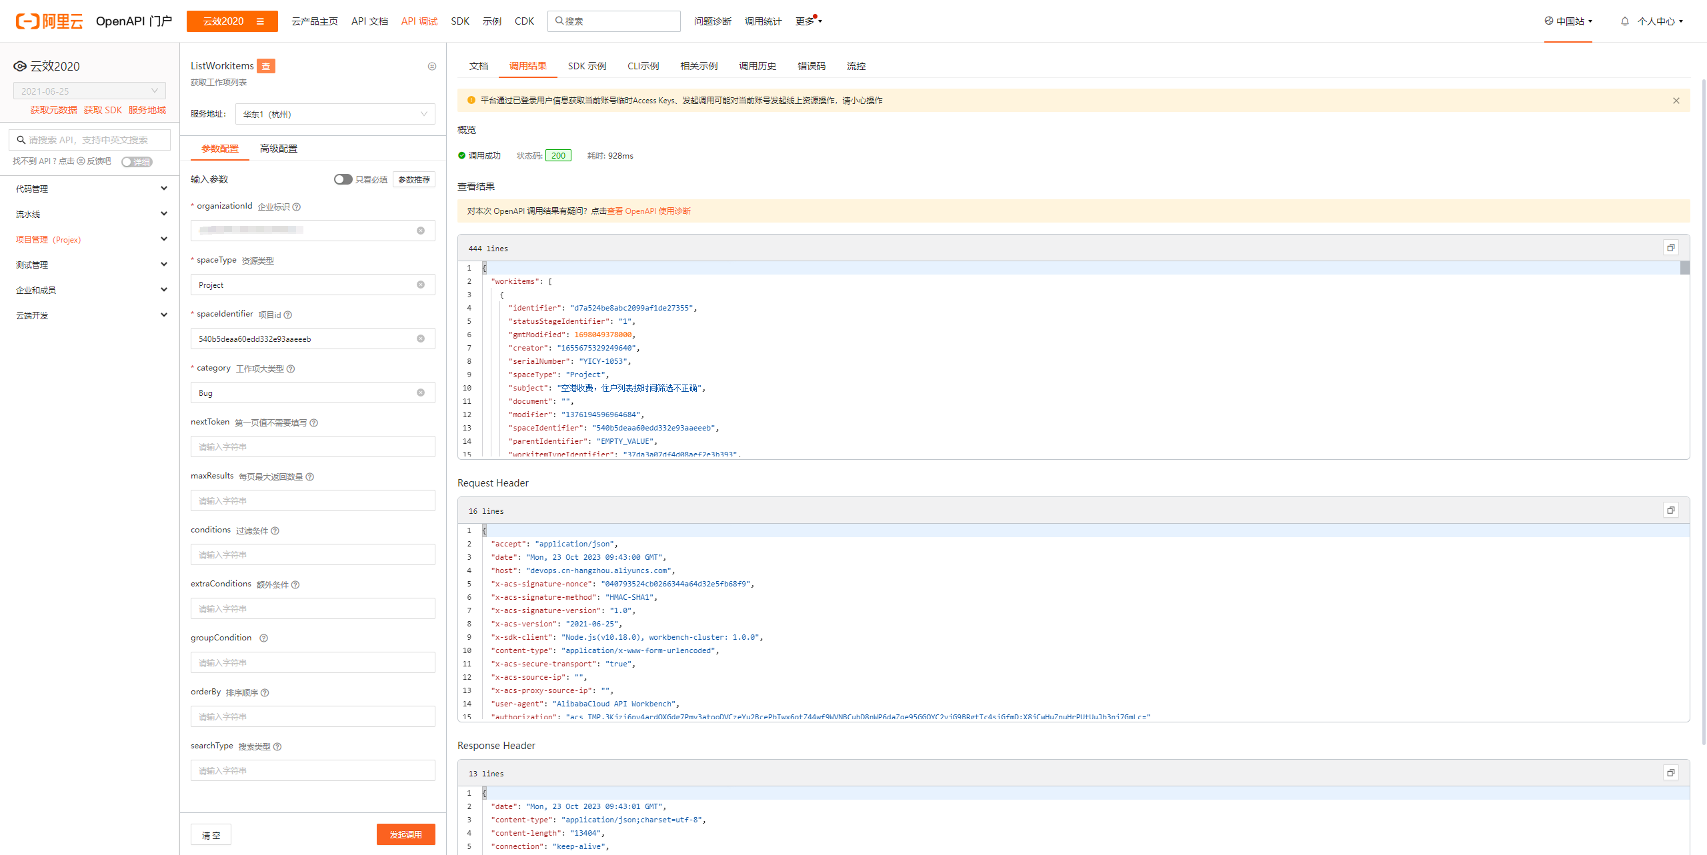Click the 清空 button
This screenshot has height=855, width=1707.
211,835
